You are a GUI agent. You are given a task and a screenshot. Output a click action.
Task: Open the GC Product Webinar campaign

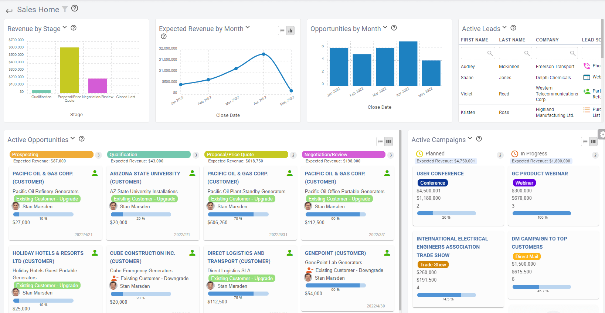pos(540,174)
